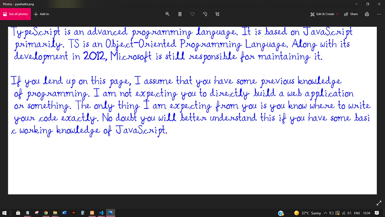Mark the photo as favorite with the heart
Screen dimensions: 385x217
coord(192,14)
